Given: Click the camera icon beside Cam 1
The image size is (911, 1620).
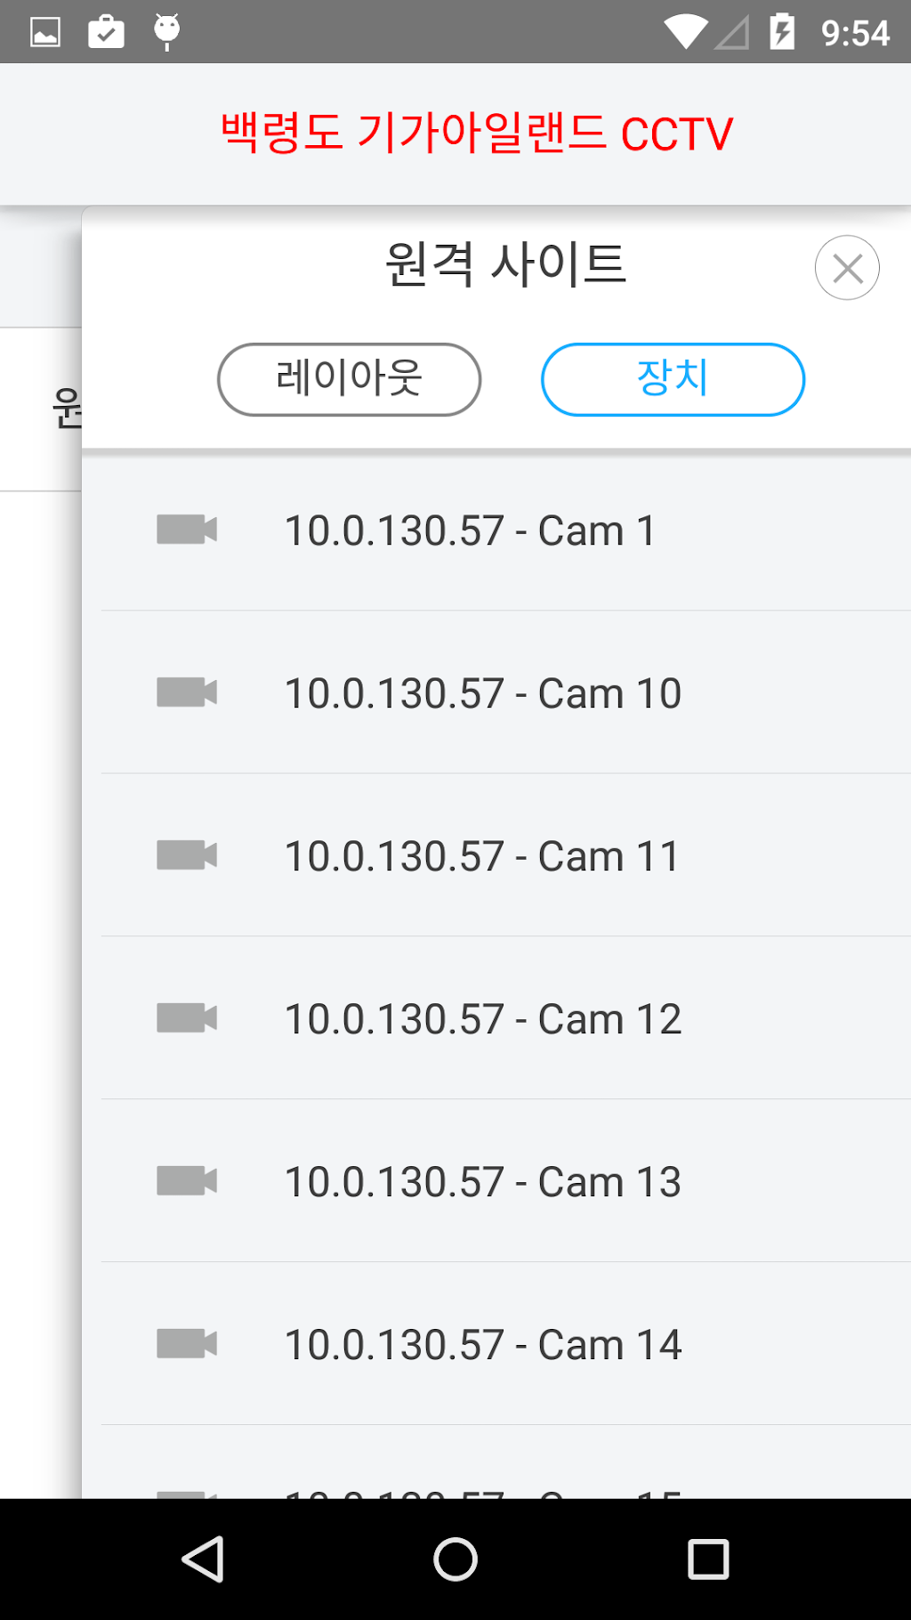Looking at the screenshot, I should pos(187,530).
